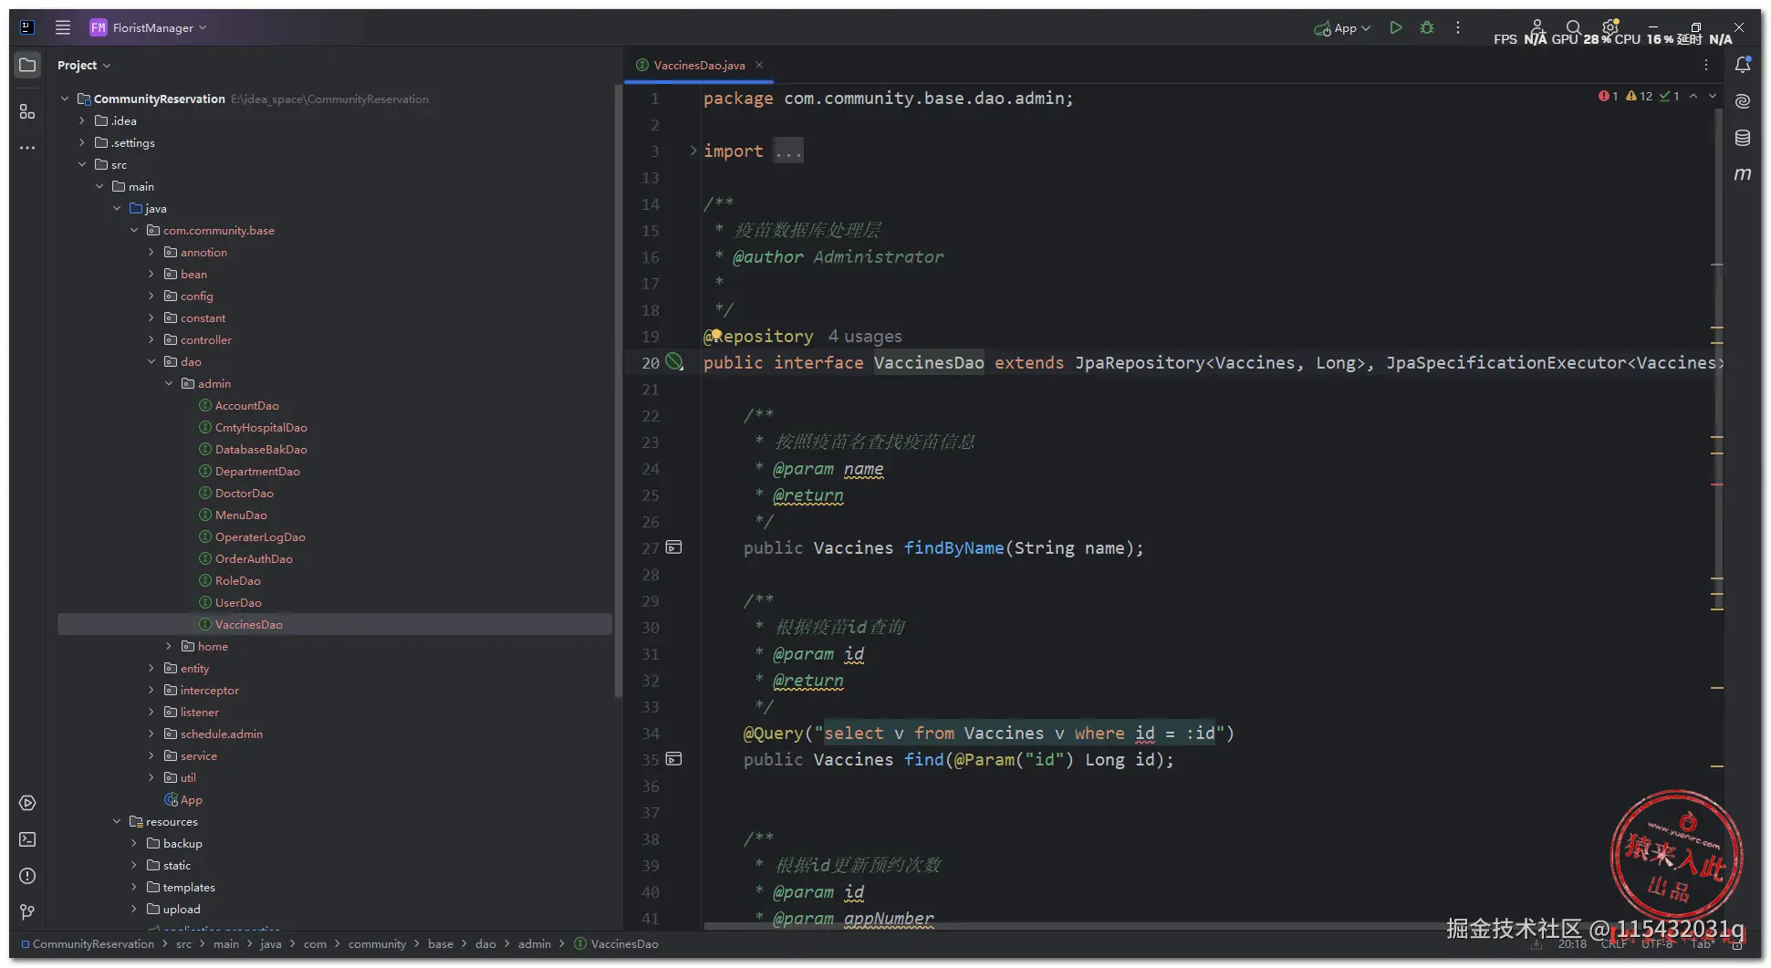Open the main menu hamburger icon

coord(63,27)
